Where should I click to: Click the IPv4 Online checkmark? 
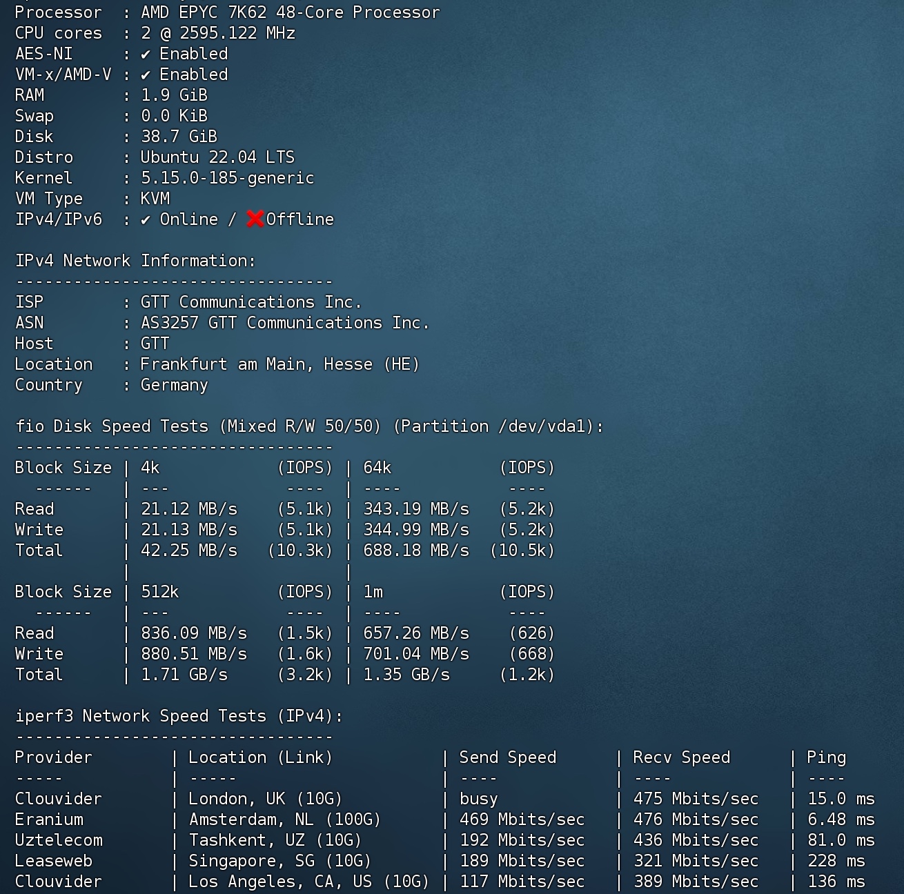[146, 219]
